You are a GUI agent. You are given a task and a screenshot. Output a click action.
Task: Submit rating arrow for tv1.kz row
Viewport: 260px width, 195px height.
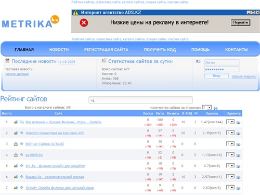[x=239, y=166]
